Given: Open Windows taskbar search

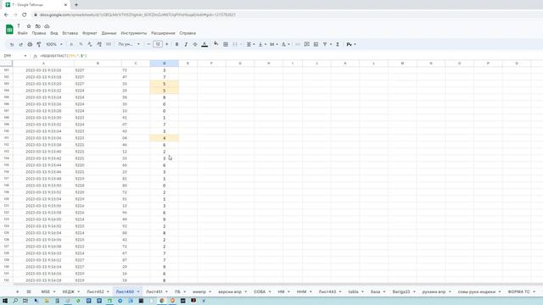Looking at the screenshot, I should tap(15, 301).
